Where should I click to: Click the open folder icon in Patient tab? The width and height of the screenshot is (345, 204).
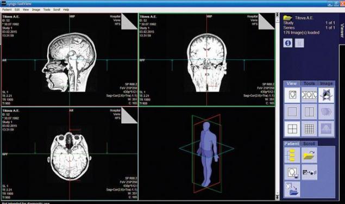pos(309,155)
